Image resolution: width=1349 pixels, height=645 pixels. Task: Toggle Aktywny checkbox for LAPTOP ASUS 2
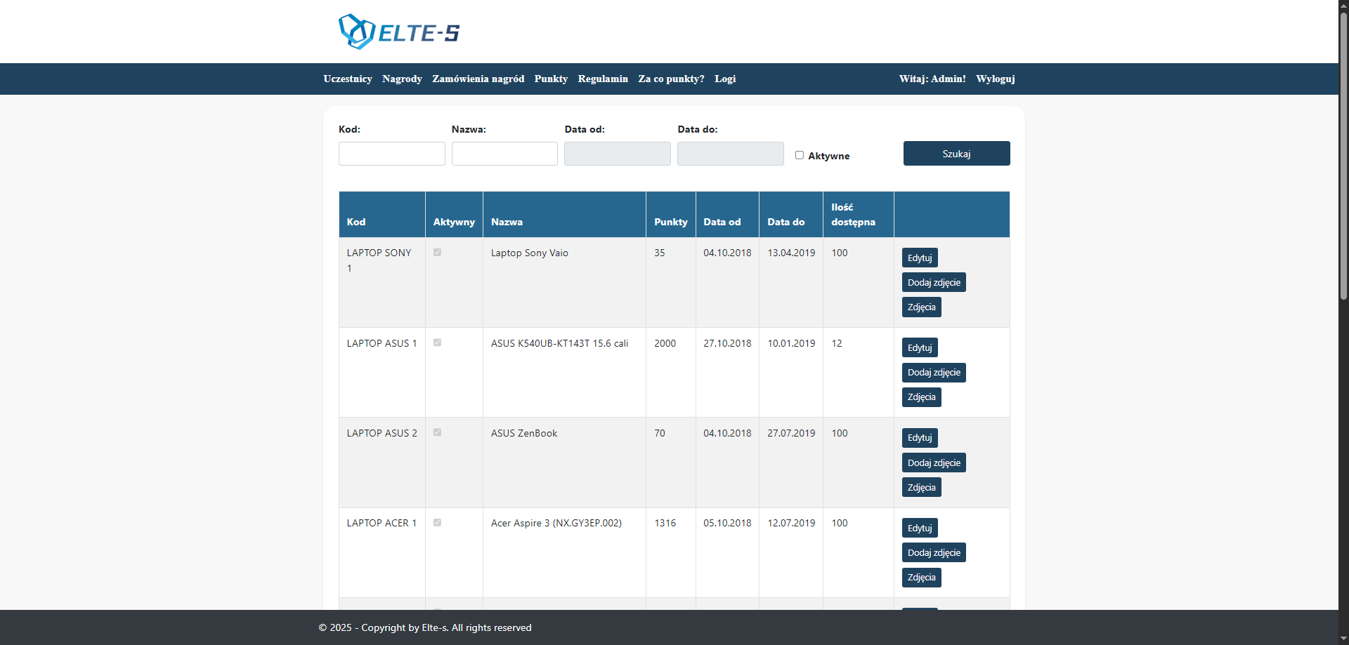click(437, 433)
